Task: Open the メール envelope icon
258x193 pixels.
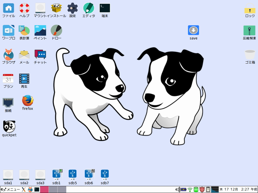Action: (x=24, y=55)
